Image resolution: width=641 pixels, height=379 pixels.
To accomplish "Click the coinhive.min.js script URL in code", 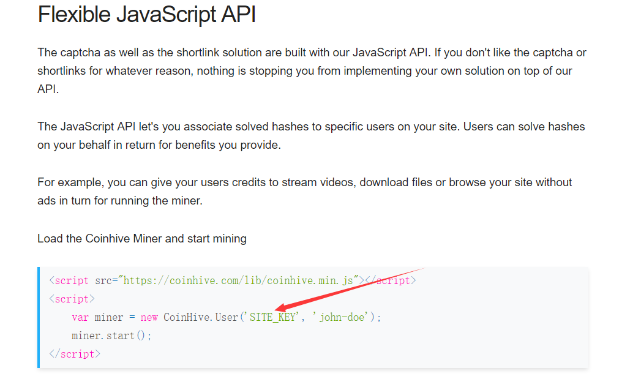I will [238, 280].
